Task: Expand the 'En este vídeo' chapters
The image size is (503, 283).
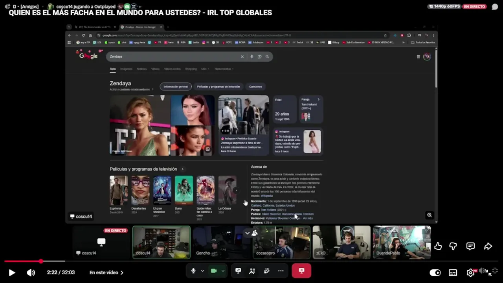Action: pyautogui.click(x=106, y=272)
